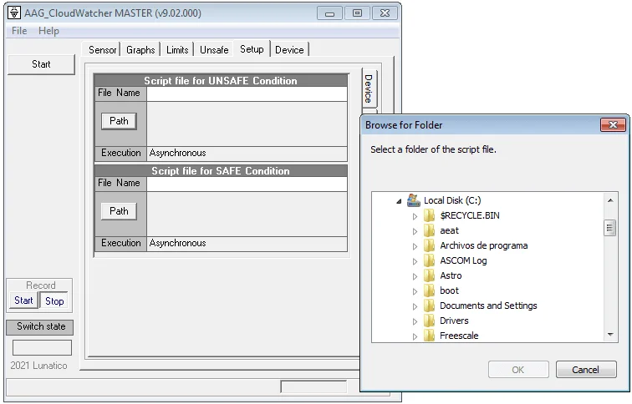Switch to the Unsafe tab
632x404 pixels.
pos(214,50)
